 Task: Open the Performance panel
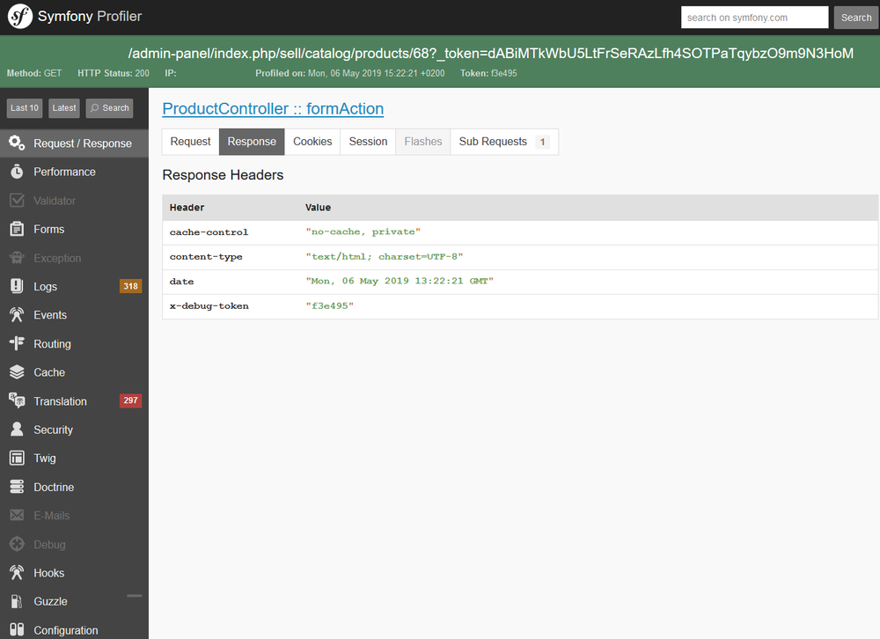64,172
